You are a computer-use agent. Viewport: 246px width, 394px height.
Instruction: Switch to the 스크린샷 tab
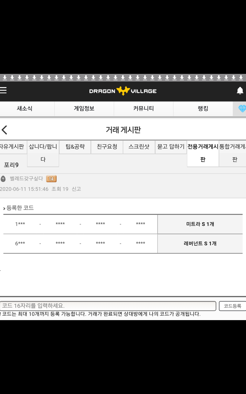pos(139,147)
